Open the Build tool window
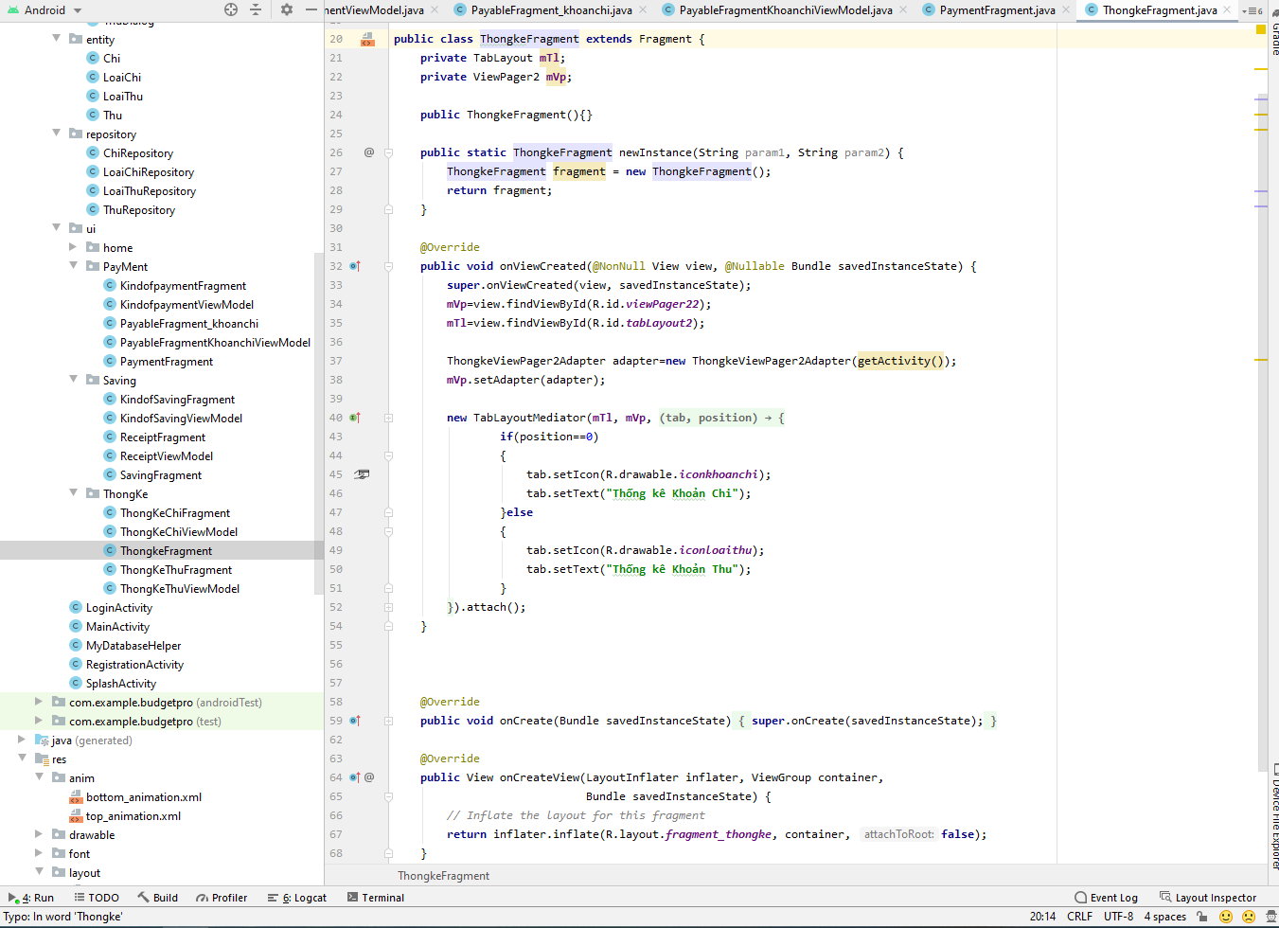The width and height of the screenshot is (1279, 928). point(158,898)
